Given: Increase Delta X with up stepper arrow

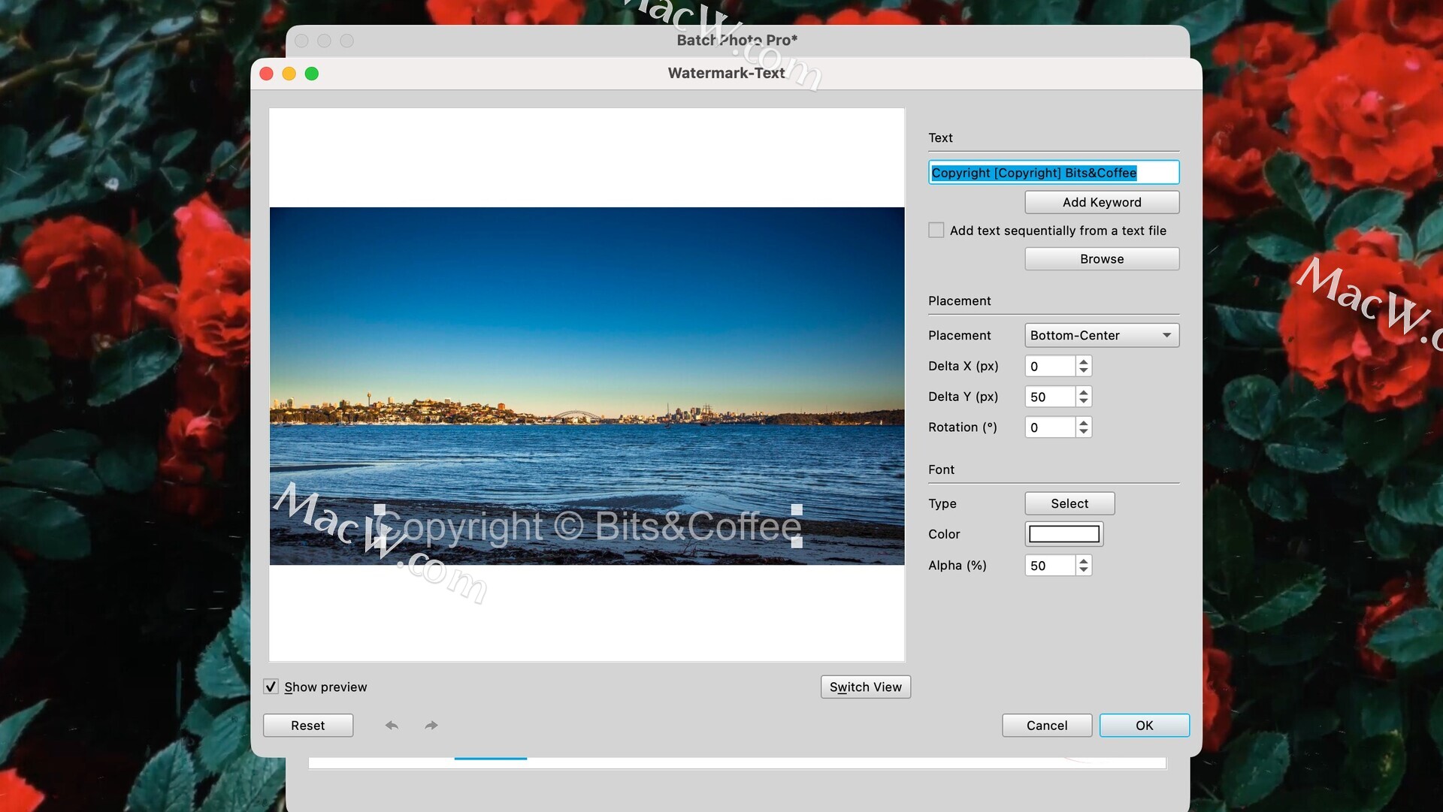Looking at the screenshot, I should point(1083,361).
